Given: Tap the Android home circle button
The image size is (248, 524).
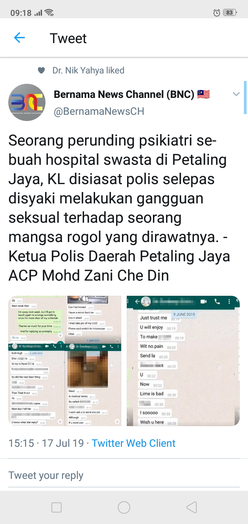Looking at the screenshot, I should point(124,507).
